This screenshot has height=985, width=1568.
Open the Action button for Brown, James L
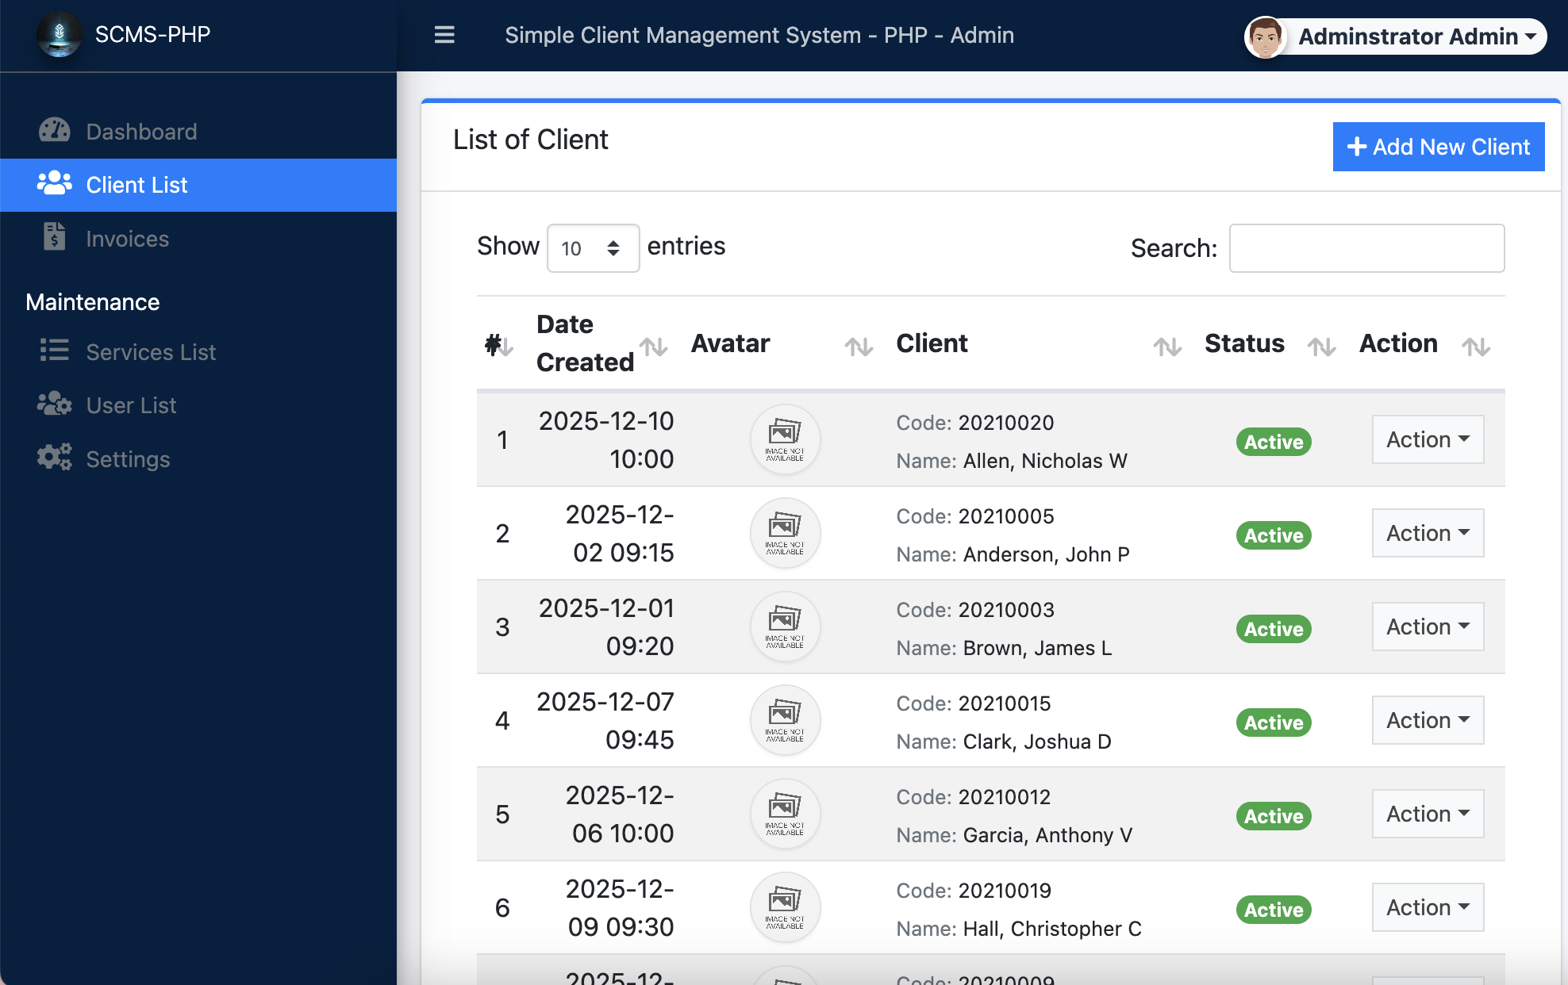click(x=1427, y=627)
